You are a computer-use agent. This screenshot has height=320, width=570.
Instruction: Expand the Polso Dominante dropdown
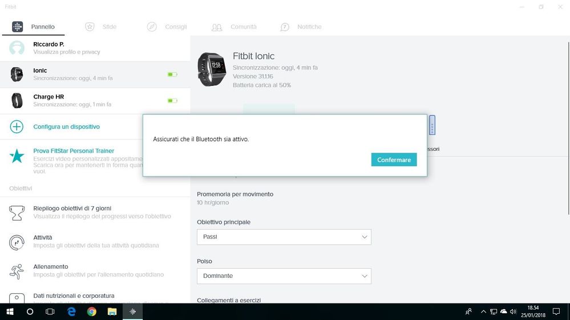click(284, 276)
